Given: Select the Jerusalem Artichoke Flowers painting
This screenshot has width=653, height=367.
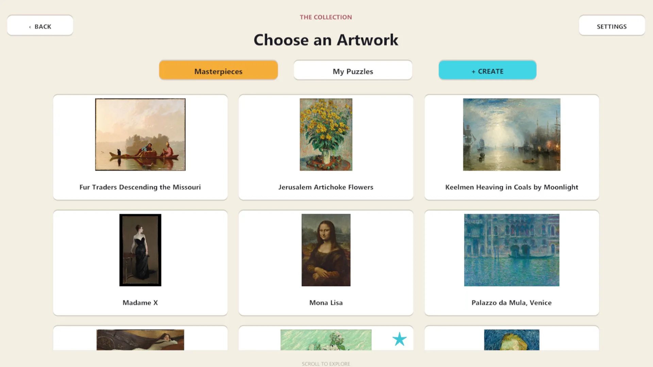Looking at the screenshot, I should pyautogui.click(x=326, y=135).
